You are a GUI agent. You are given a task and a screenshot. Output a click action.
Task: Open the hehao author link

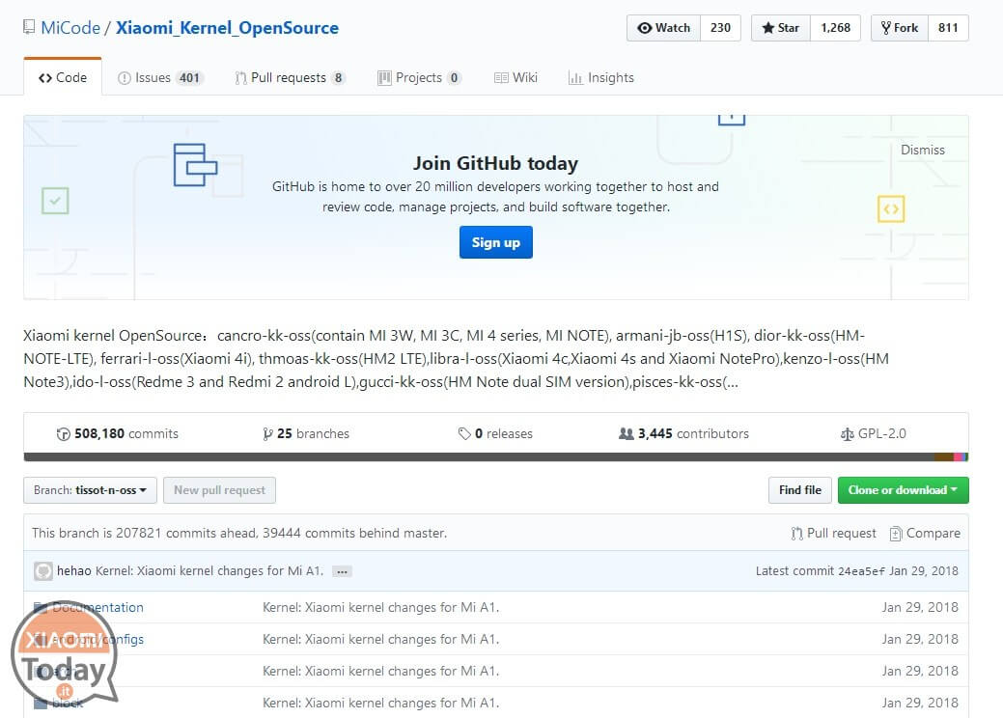click(74, 571)
